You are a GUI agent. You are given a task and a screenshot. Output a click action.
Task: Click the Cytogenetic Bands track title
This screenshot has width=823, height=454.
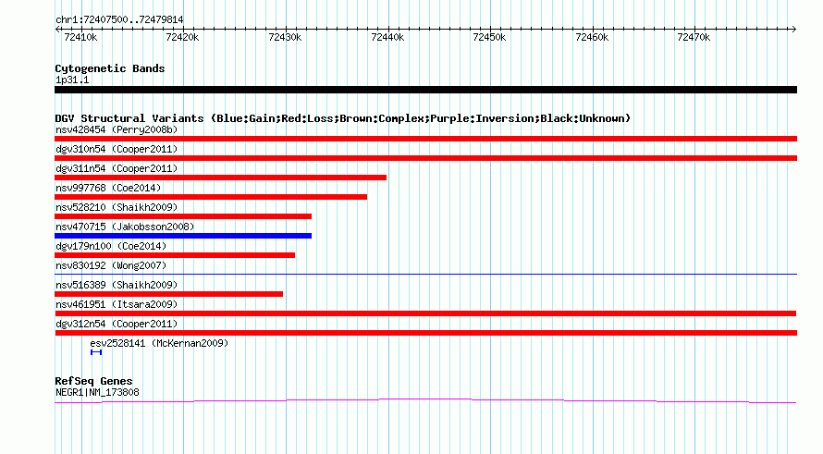tap(110, 68)
